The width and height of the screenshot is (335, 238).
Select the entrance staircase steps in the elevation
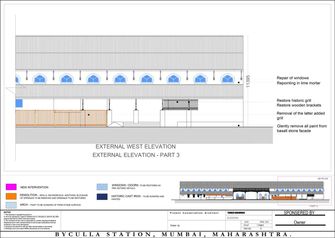point(141,124)
